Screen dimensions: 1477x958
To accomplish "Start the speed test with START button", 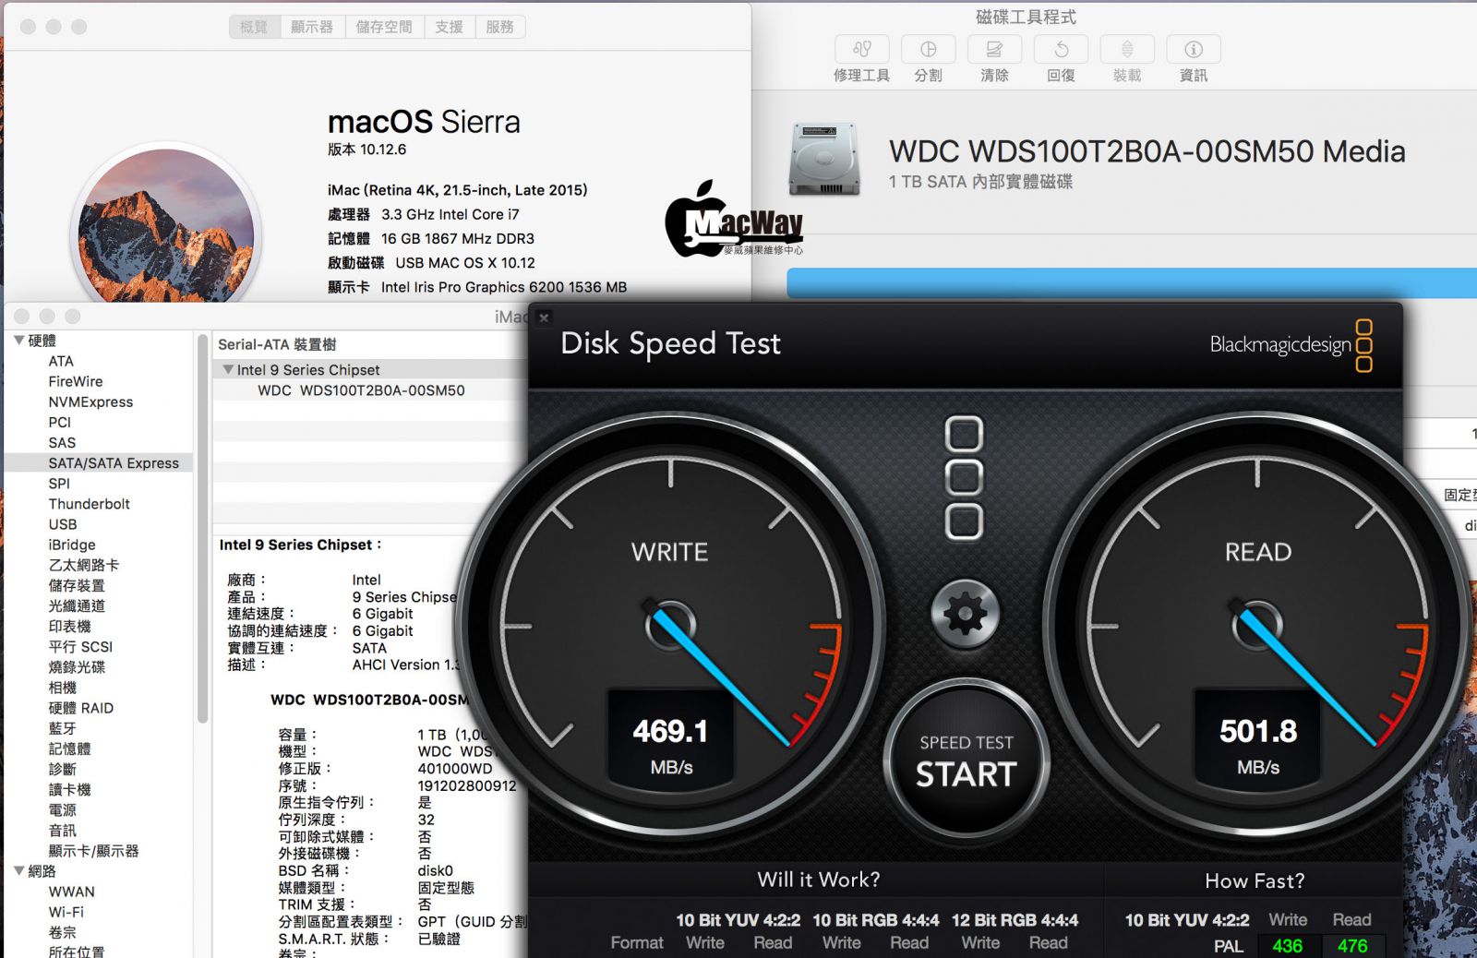I will [x=966, y=760].
